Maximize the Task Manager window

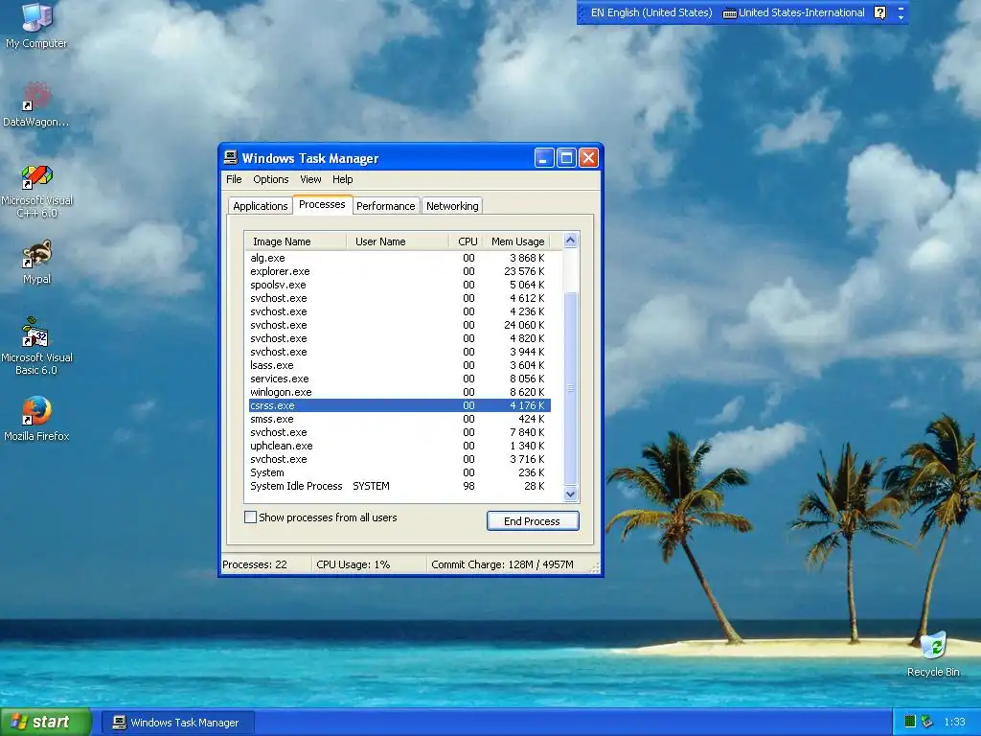pos(566,158)
